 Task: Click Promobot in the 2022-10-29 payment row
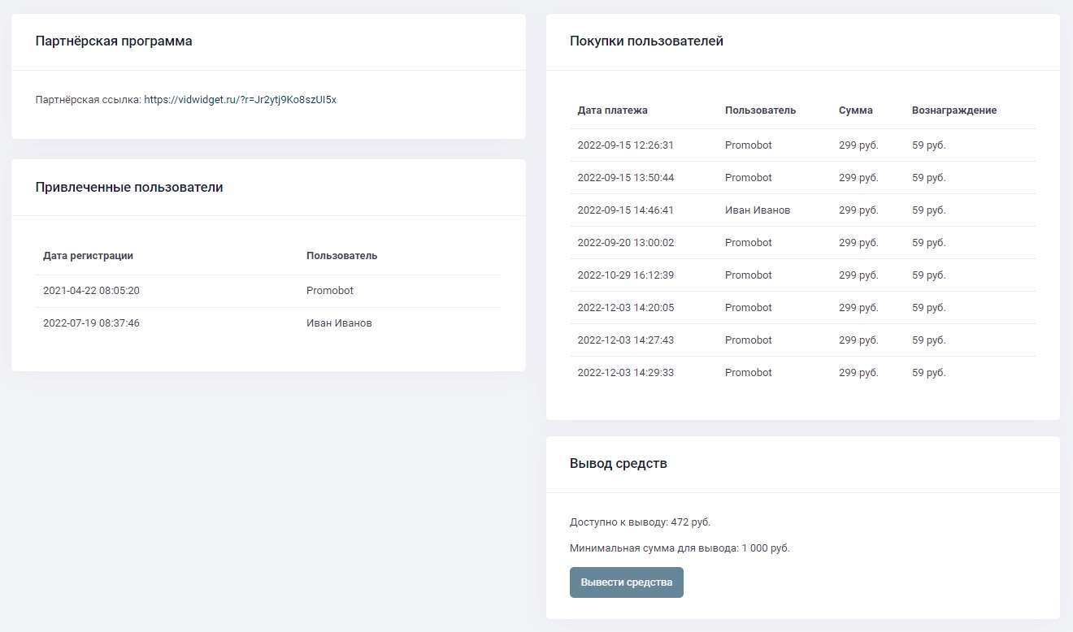click(749, 275)
